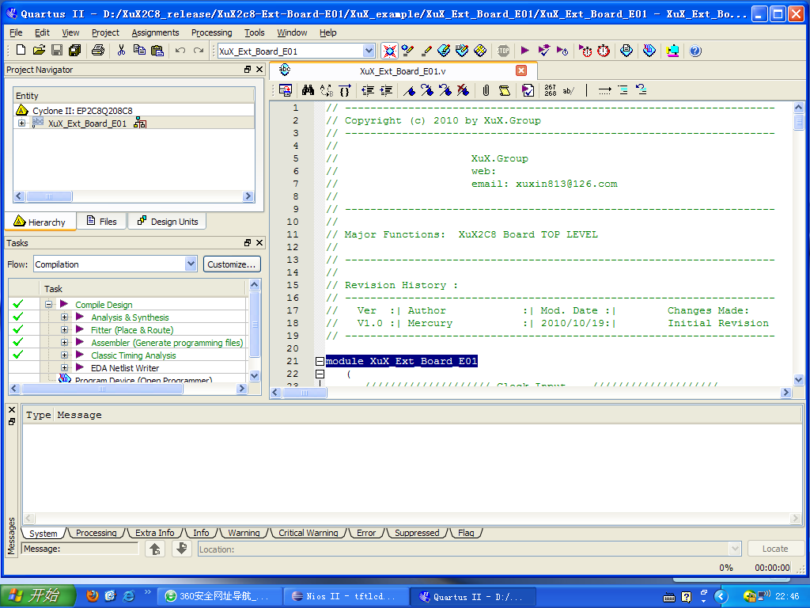Expand the Analysis & Synthesis task
This screenshot has height=608, width=810.
pos(64,317)
